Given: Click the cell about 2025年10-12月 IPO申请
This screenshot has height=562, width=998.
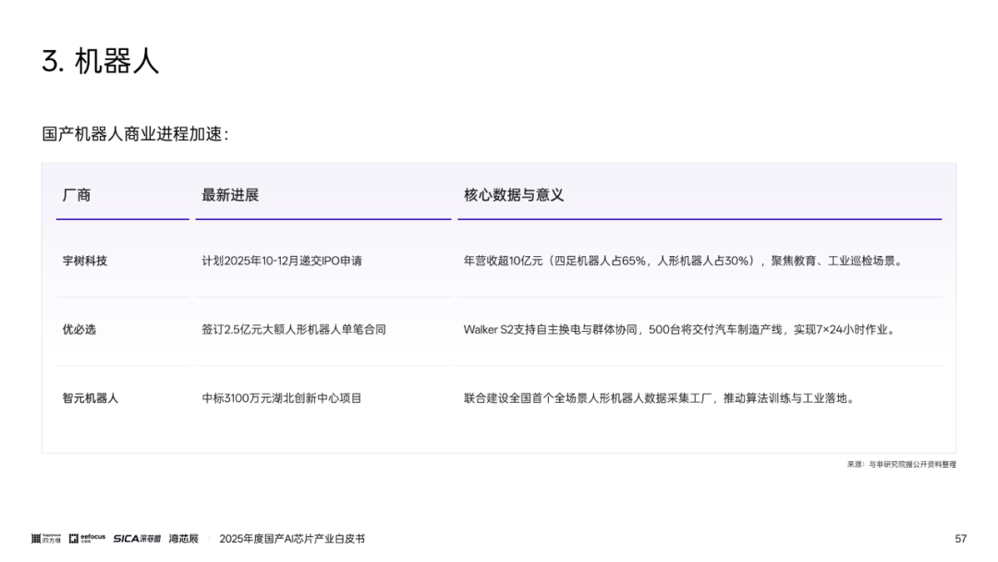Looking at the screenshot, I should (x=282, y=261).
